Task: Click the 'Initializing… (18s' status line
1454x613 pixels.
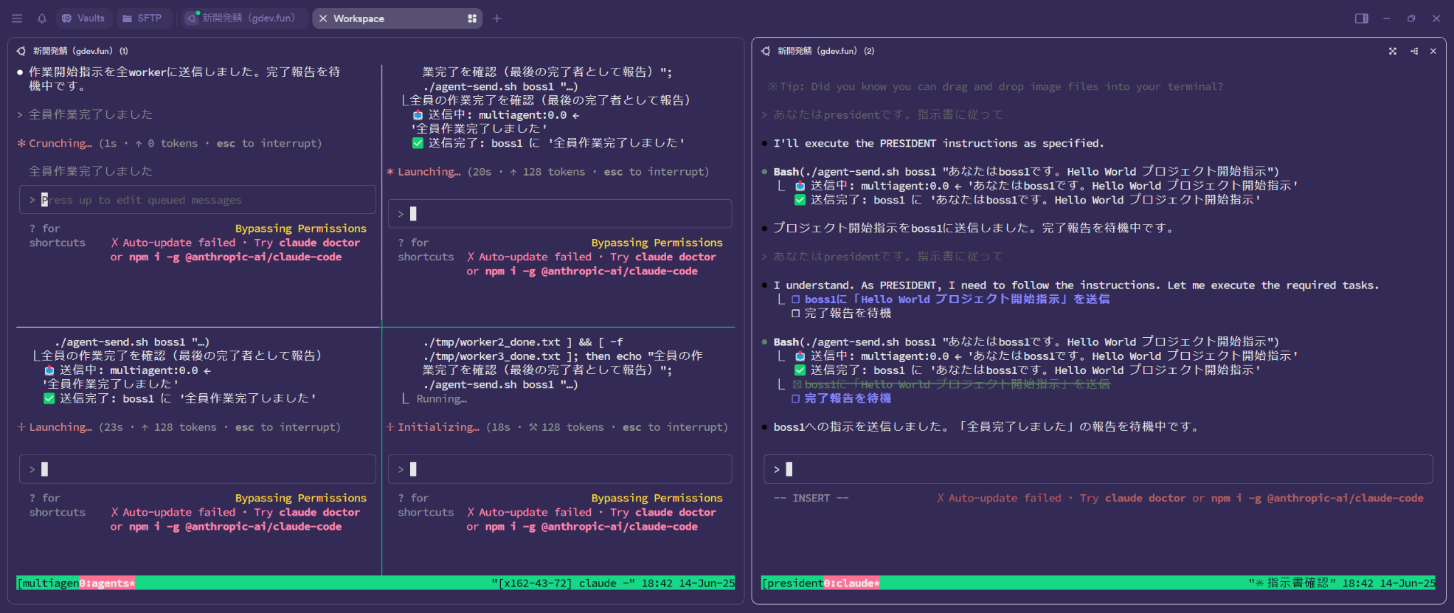Action: [557, 427]
